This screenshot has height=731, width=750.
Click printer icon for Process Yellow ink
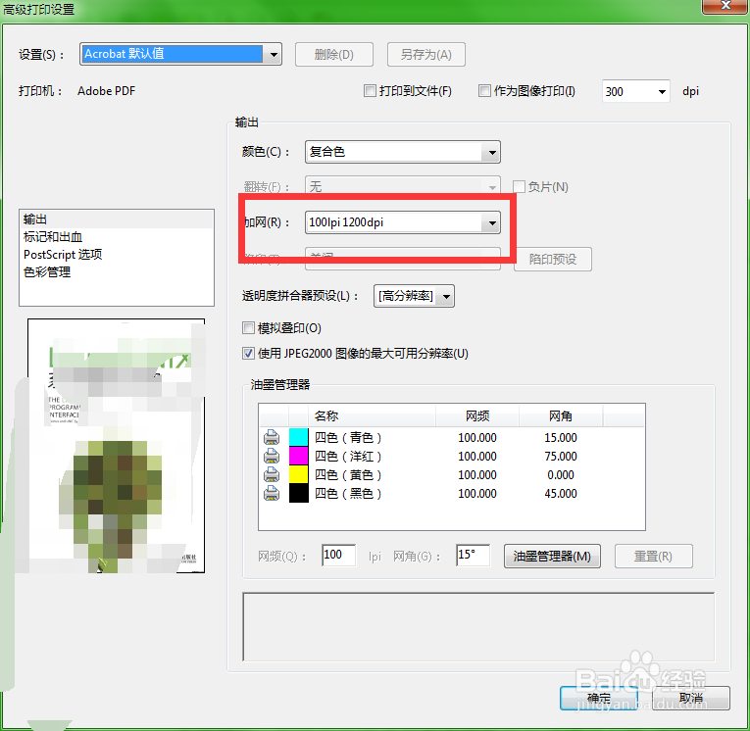pyautogui.click(x=272, y=474)
